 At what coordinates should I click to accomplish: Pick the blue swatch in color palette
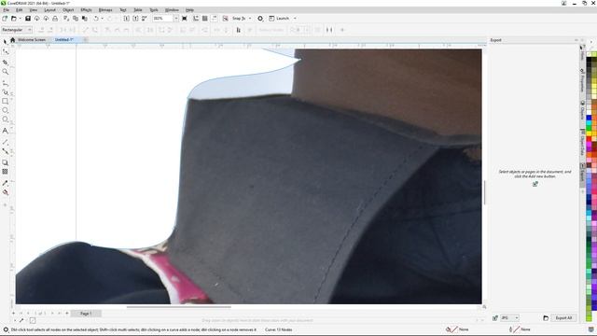589,118
